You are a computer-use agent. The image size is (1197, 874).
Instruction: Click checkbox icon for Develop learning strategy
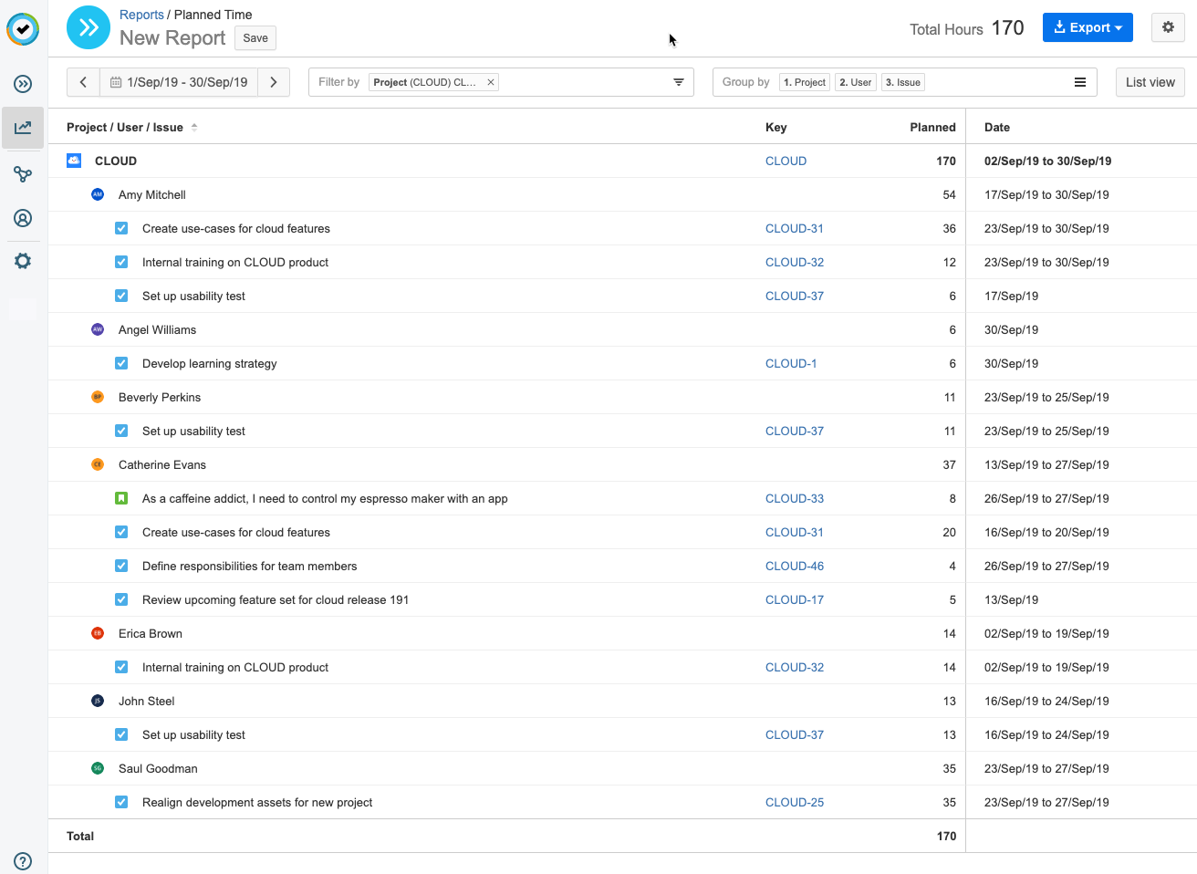(121, 363)
